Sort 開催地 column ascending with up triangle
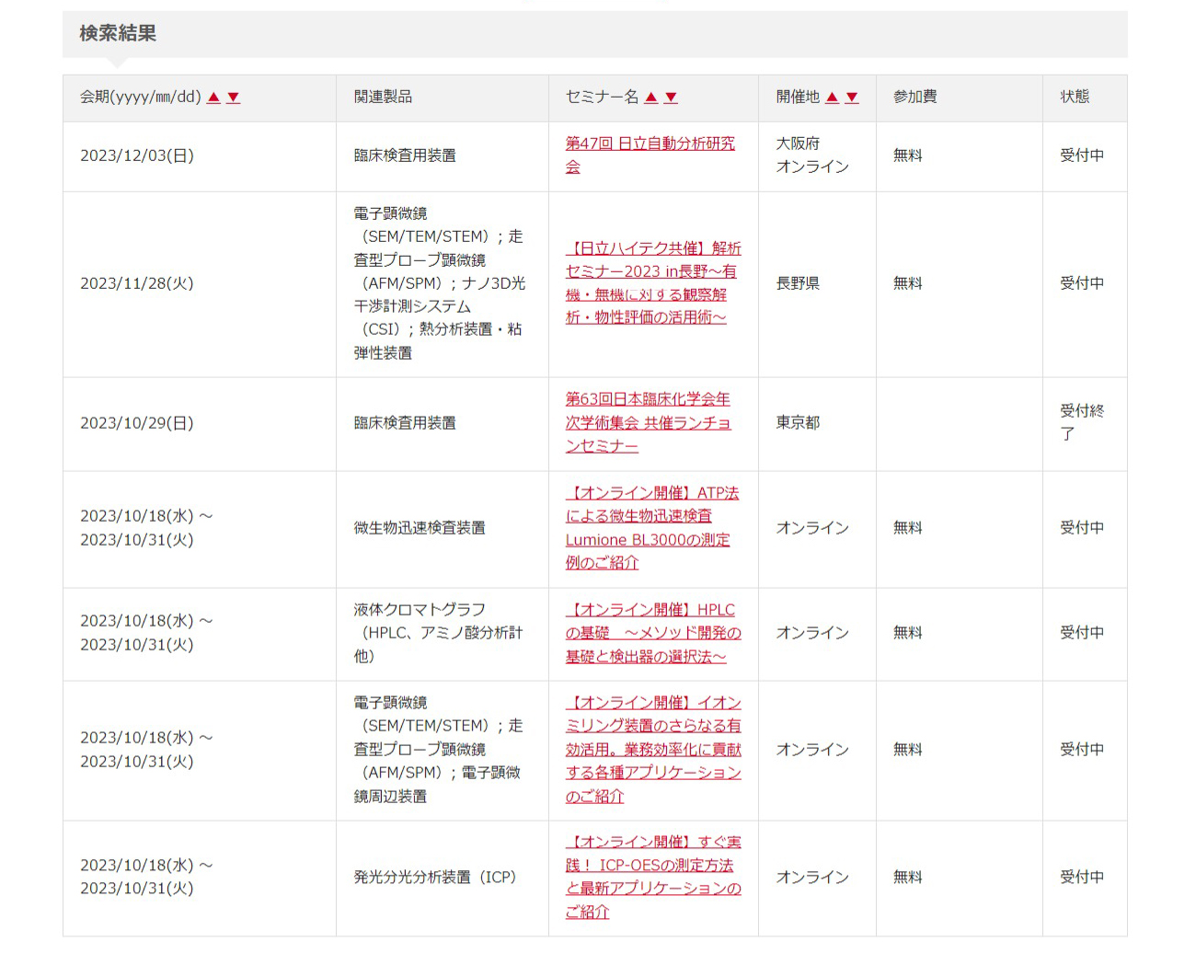Viewport: 1196px width, 953px height. click(x=833, y=98)
